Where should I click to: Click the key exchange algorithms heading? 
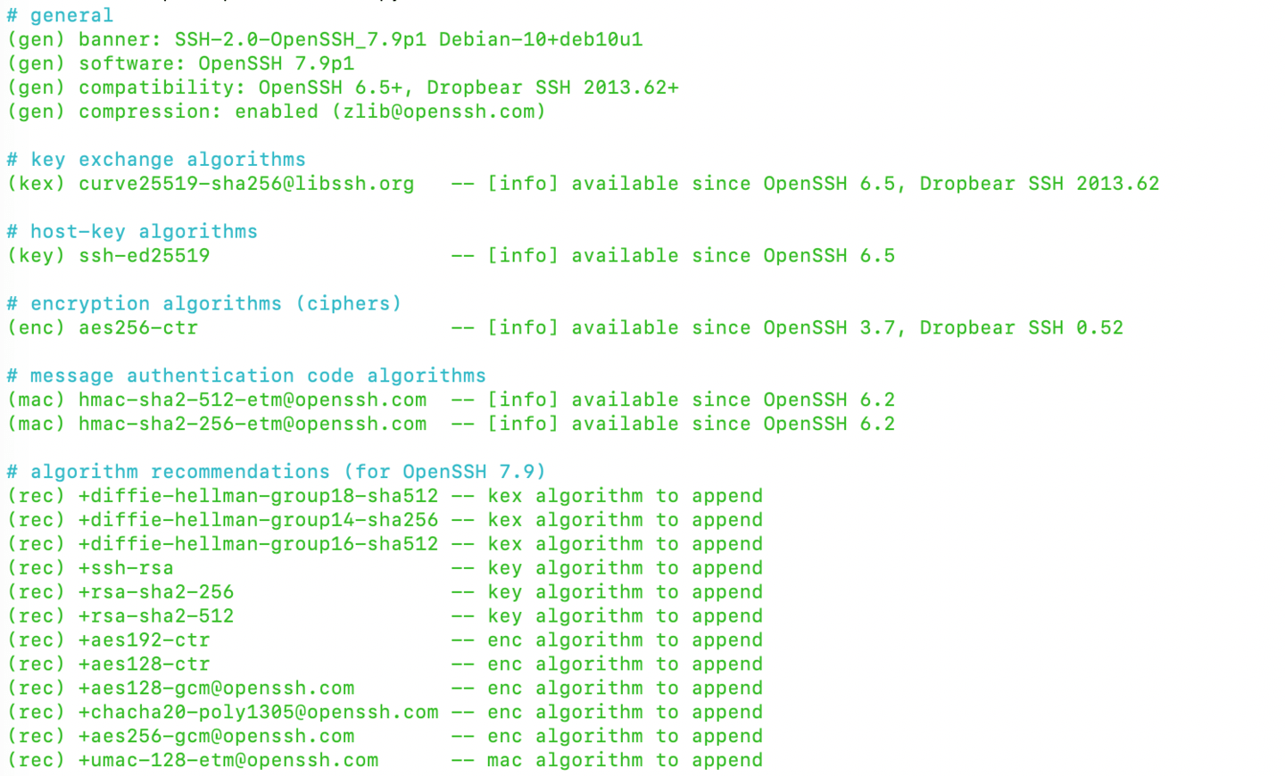[x=156, y=160]
